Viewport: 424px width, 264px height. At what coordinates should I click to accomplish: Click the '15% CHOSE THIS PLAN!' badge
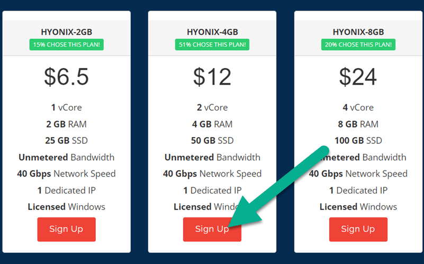click(x=67, y=44)
